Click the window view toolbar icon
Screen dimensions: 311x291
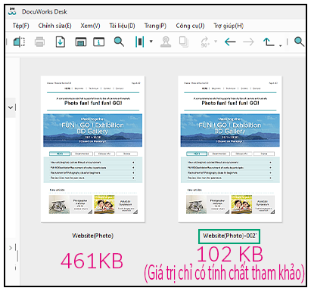tap(81, 42)
